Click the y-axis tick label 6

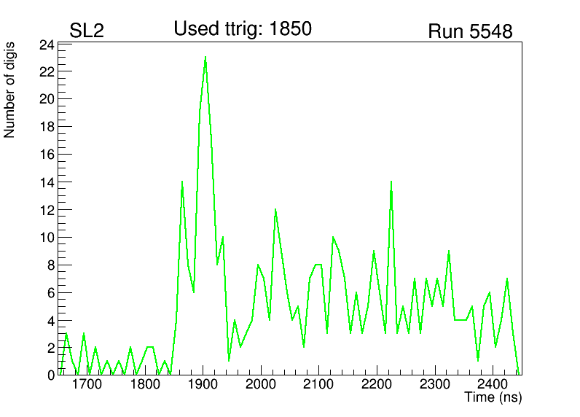(x=50, y=293)
